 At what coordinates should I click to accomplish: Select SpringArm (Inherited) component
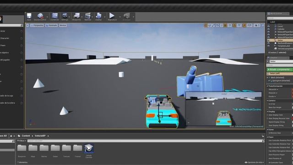pyautogui.click(x=281, y=81)
